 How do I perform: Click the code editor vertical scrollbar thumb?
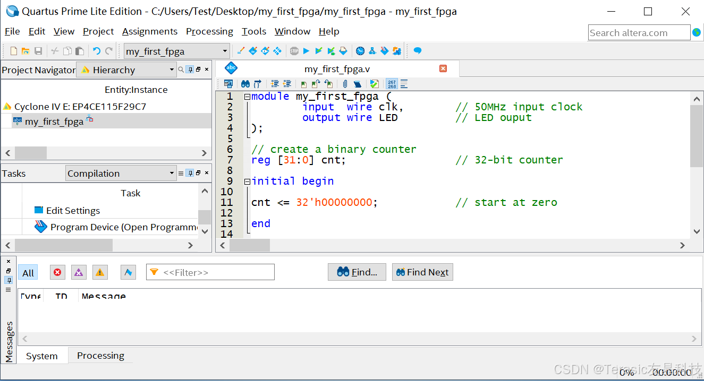click(697, 136)
